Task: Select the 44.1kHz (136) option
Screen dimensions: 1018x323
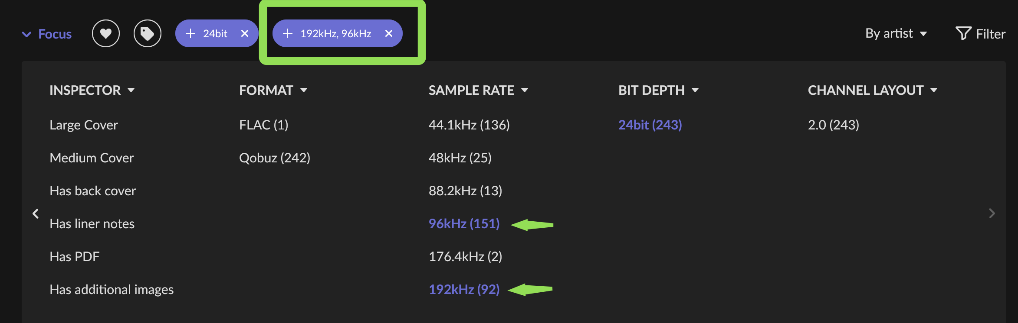Action: click(x=469, y=125)
